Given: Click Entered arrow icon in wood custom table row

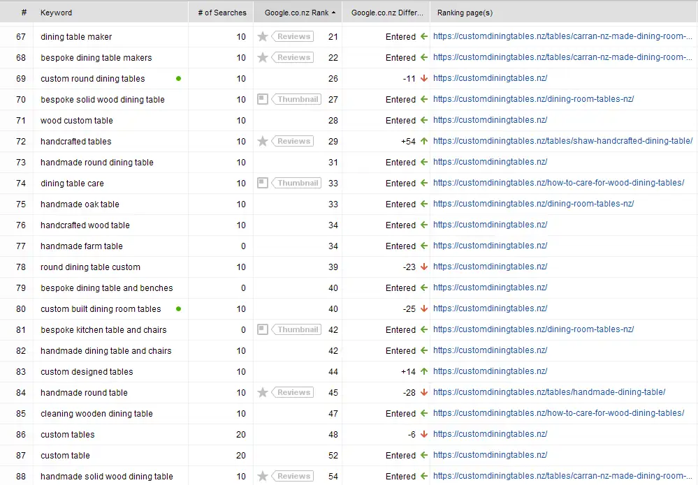Looking at the screenshot, I should (424, 120).
